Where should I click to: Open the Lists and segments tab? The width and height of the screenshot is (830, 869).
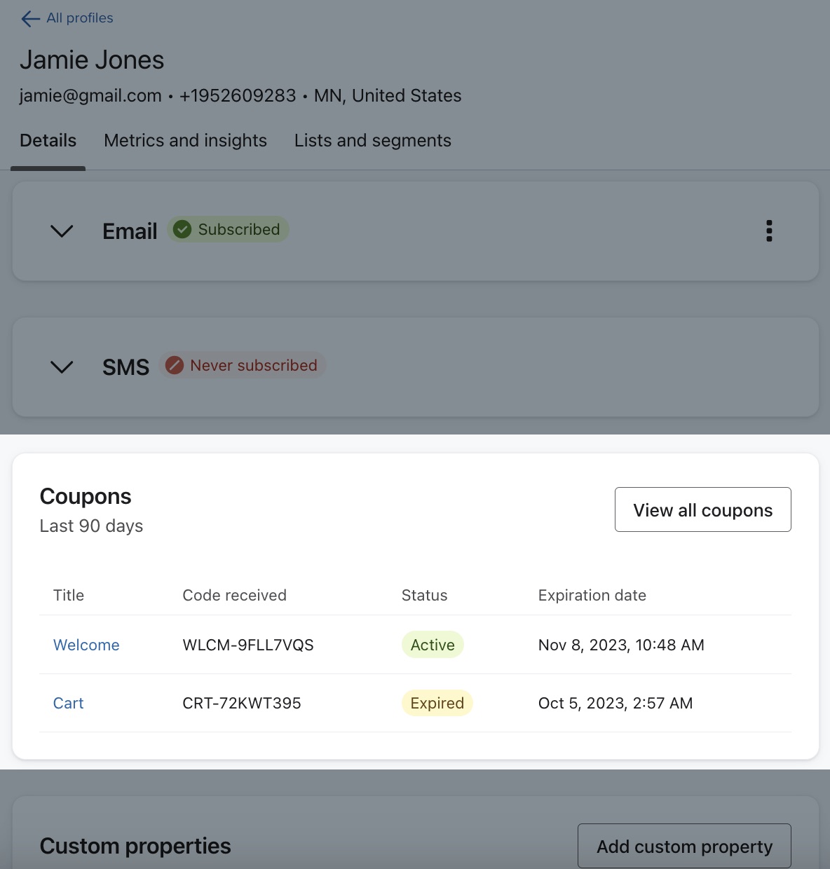pyautogui.click(x=372, y=140)
